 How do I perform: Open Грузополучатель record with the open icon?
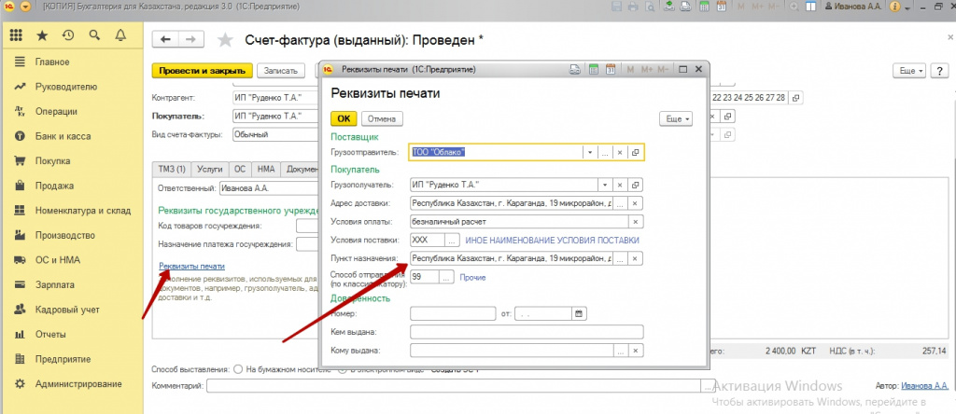tap(635, 185)
